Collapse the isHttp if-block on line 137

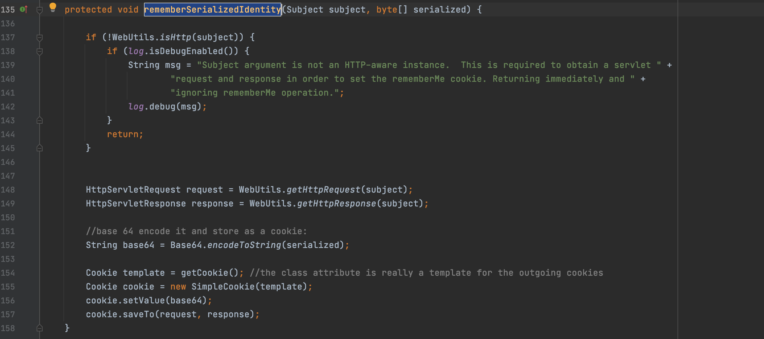click(x=40, y=38)
